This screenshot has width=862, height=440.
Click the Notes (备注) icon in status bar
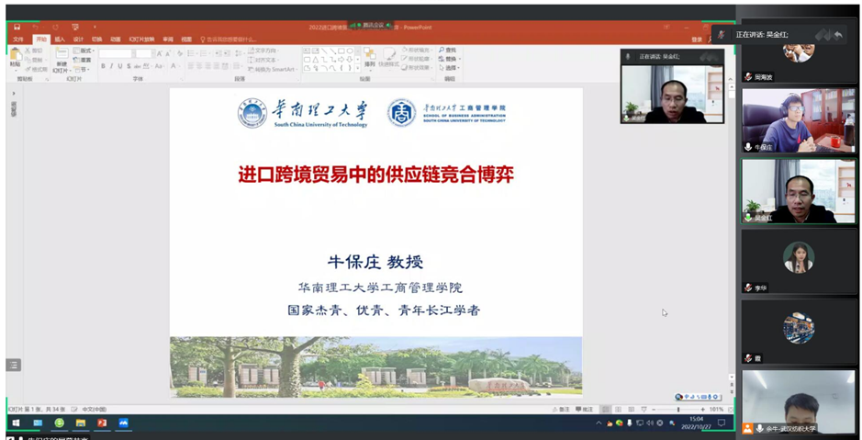coord(558,410)
